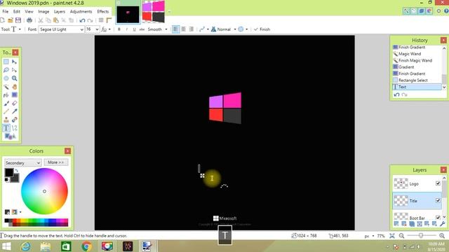The image size is (449, 252).
Task: Open the Image menu
Action: [43, 11]
